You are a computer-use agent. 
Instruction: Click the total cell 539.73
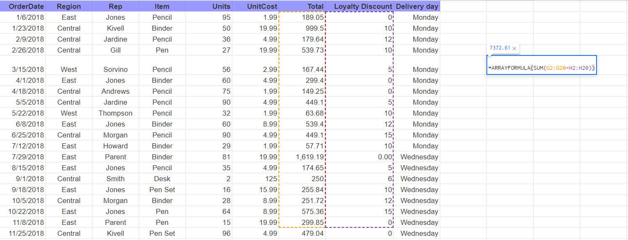click(x=302, y=50)
